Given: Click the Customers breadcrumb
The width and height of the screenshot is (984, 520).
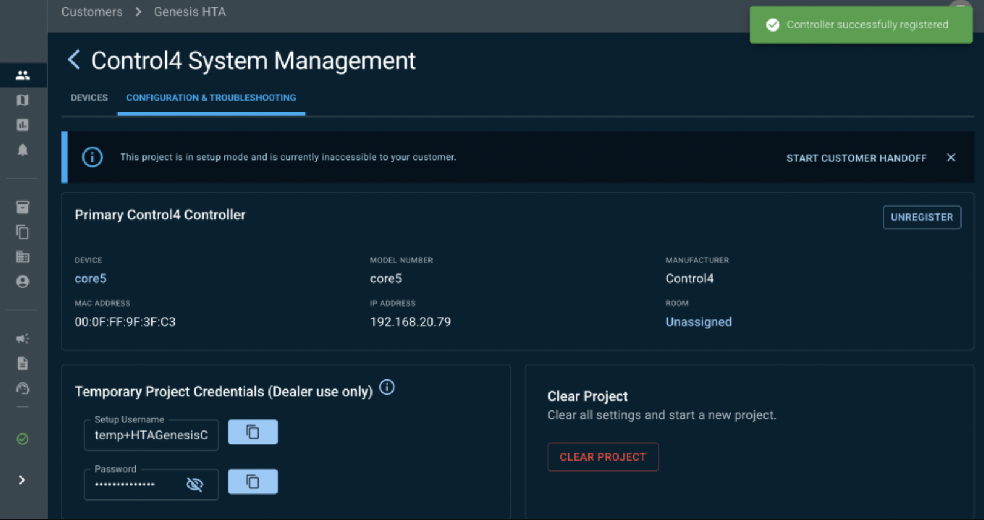Looking at the screenshot, I should click(91, 12).
